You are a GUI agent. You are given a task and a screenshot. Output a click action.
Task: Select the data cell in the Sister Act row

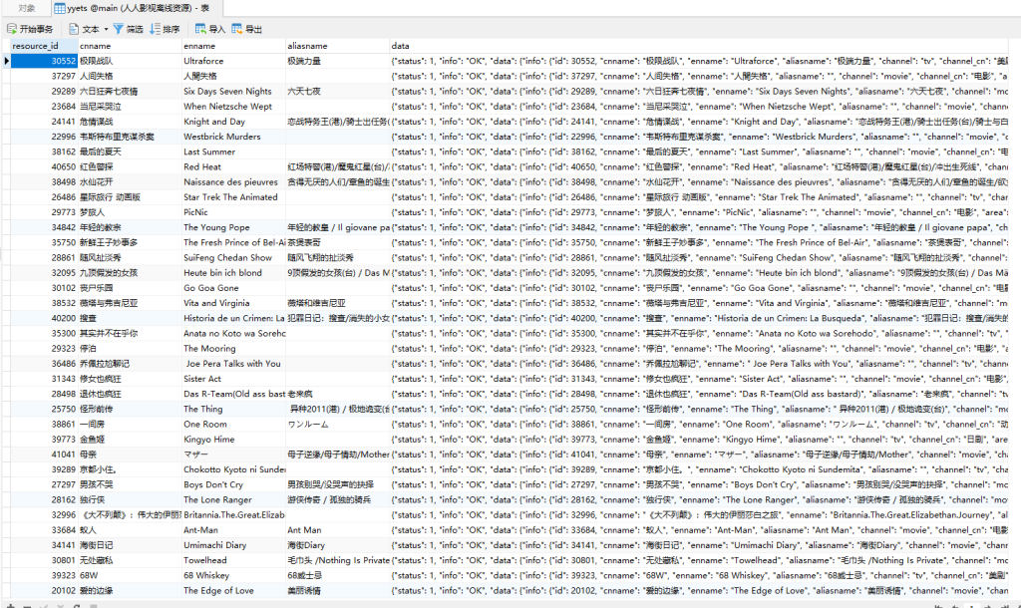pos(700,379)
